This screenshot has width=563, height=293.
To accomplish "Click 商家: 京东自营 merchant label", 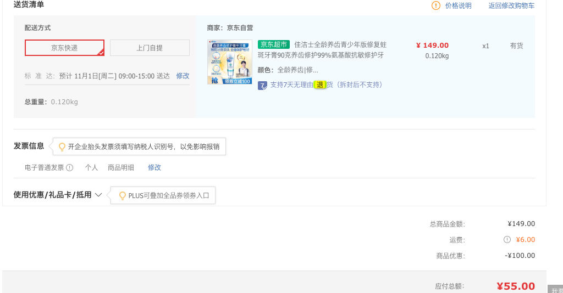I will [230, 28].
